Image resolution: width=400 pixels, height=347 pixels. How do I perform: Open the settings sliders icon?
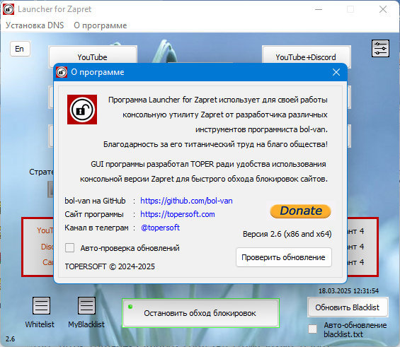pyautogui.click(x=380, y=48)
